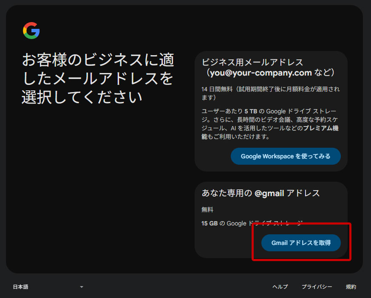371x298 pixels.
Task: Click the ビジネス用メールアドレス card heading
Action: pyautogui.click(x=268, y=67)
